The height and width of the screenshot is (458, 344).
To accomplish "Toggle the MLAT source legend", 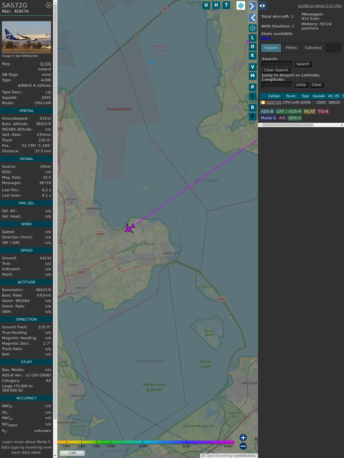I will [x=310, y=112].
